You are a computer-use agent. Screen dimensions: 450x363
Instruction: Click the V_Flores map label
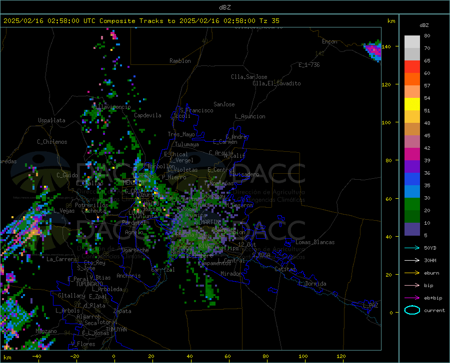(x=83, y=344)
